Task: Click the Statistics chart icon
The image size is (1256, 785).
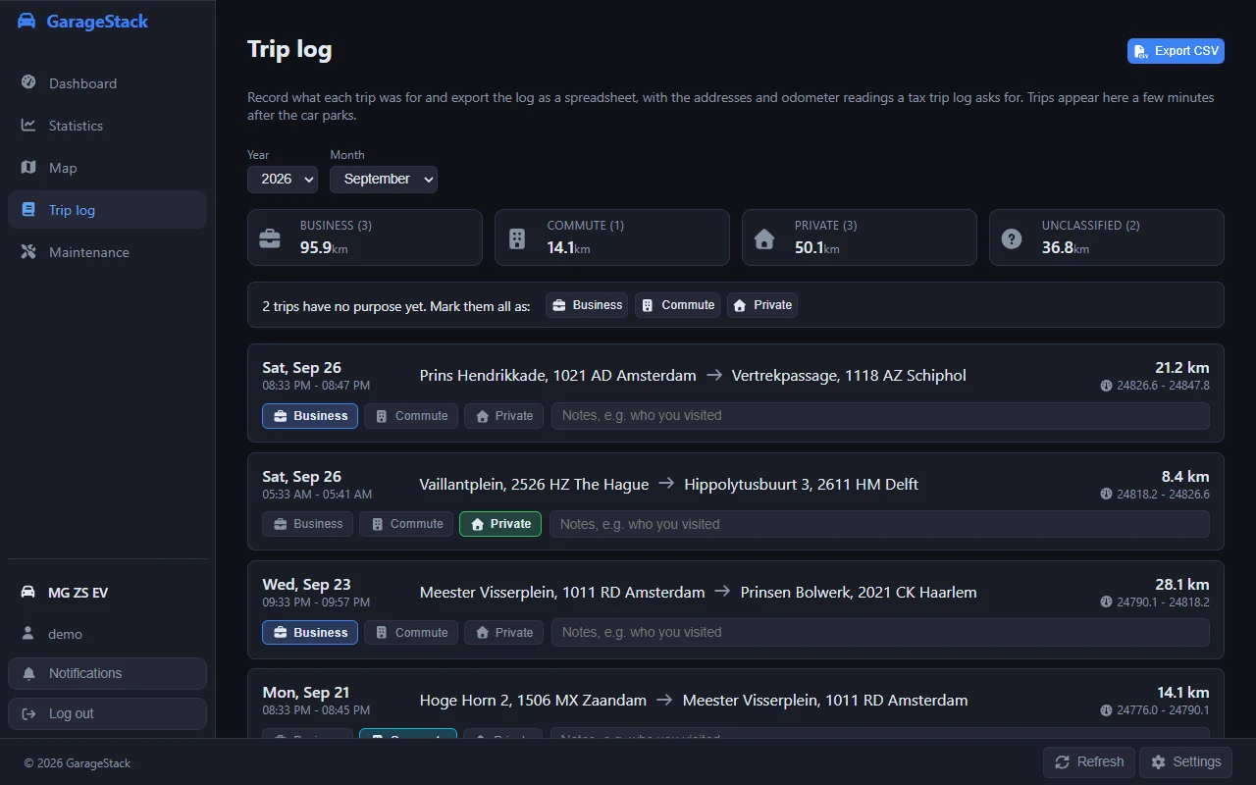Action: tap(28, 125)
